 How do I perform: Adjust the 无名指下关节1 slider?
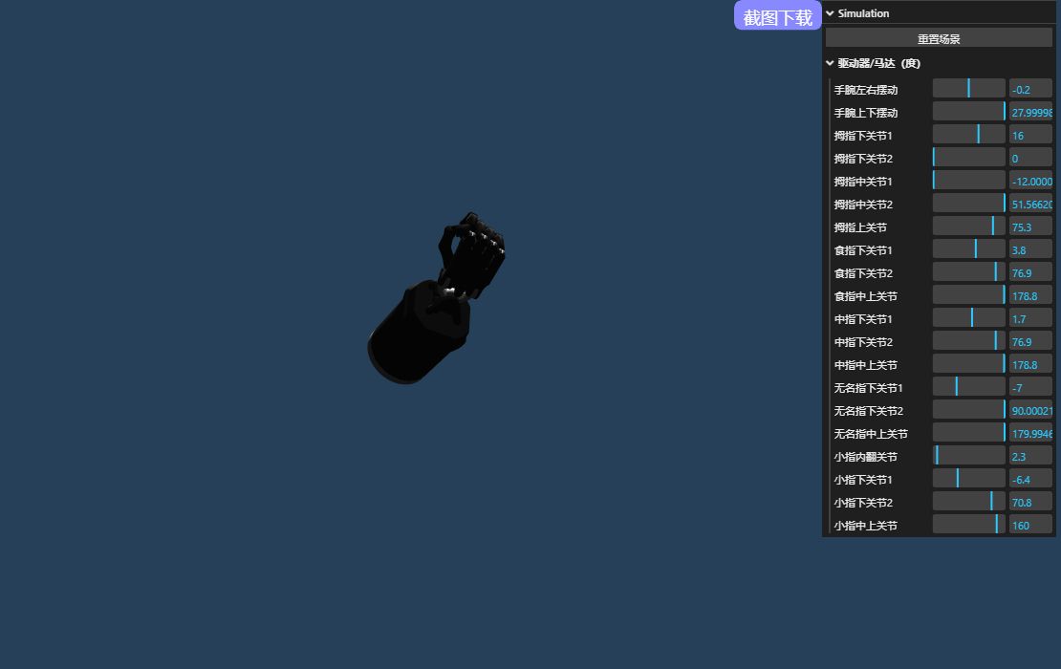click(x=968, y=387)
